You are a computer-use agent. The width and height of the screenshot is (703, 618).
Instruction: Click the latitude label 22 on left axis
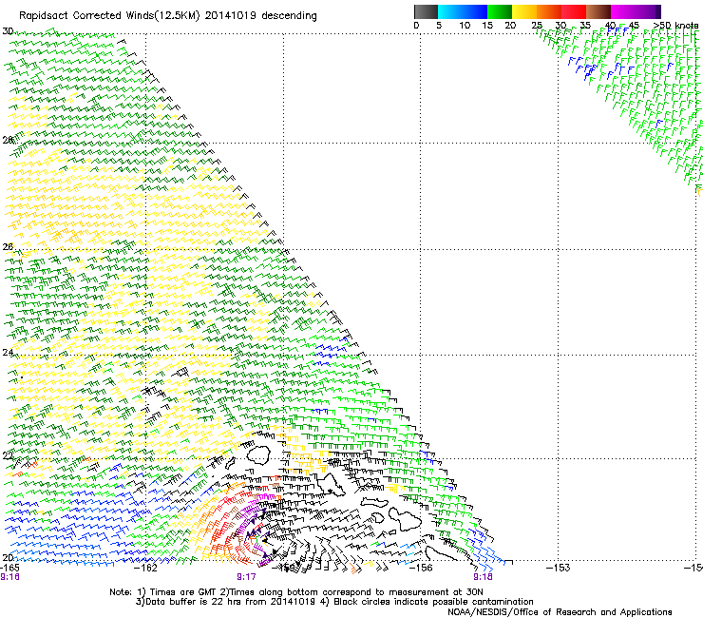click(8, 456)
